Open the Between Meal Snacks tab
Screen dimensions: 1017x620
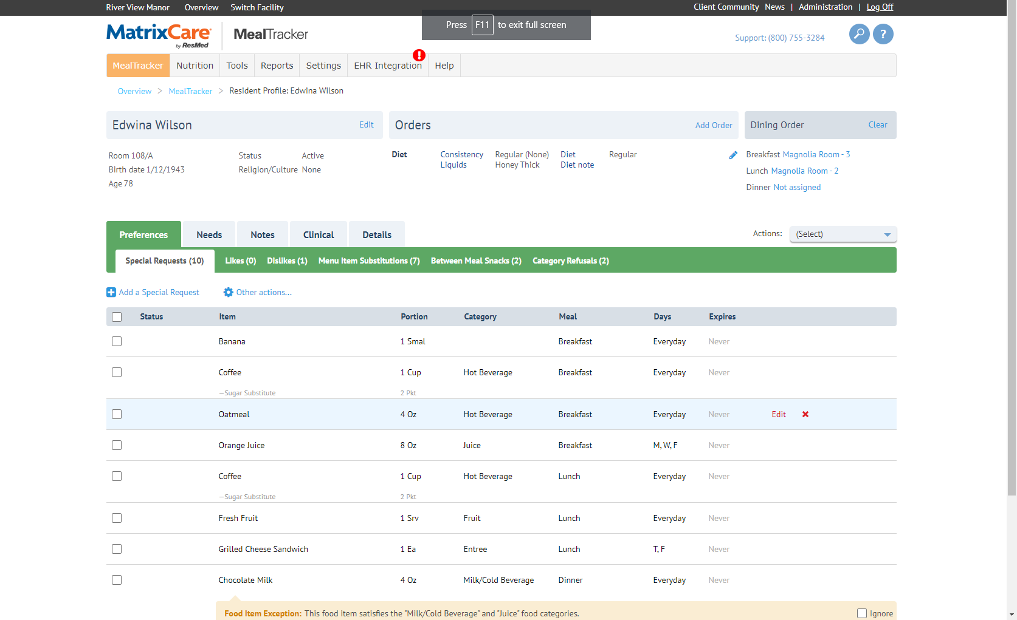[x=475, y=261]
